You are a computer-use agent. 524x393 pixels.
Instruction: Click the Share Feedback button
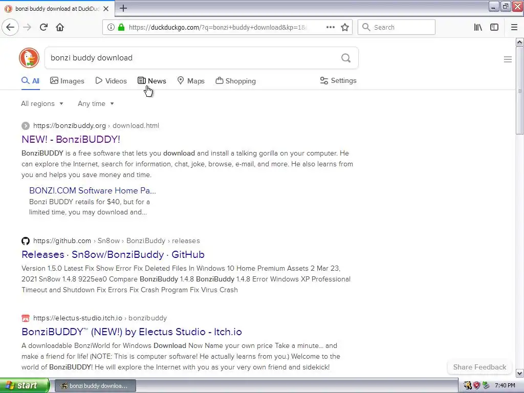tap(479, 367)
